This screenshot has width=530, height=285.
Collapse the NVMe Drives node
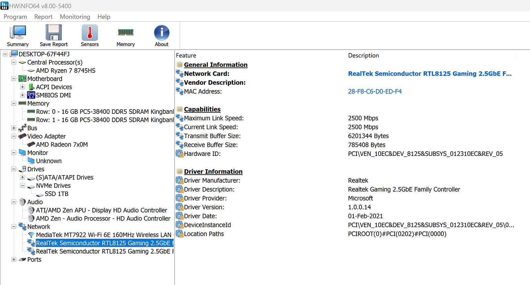coord(23,186)
